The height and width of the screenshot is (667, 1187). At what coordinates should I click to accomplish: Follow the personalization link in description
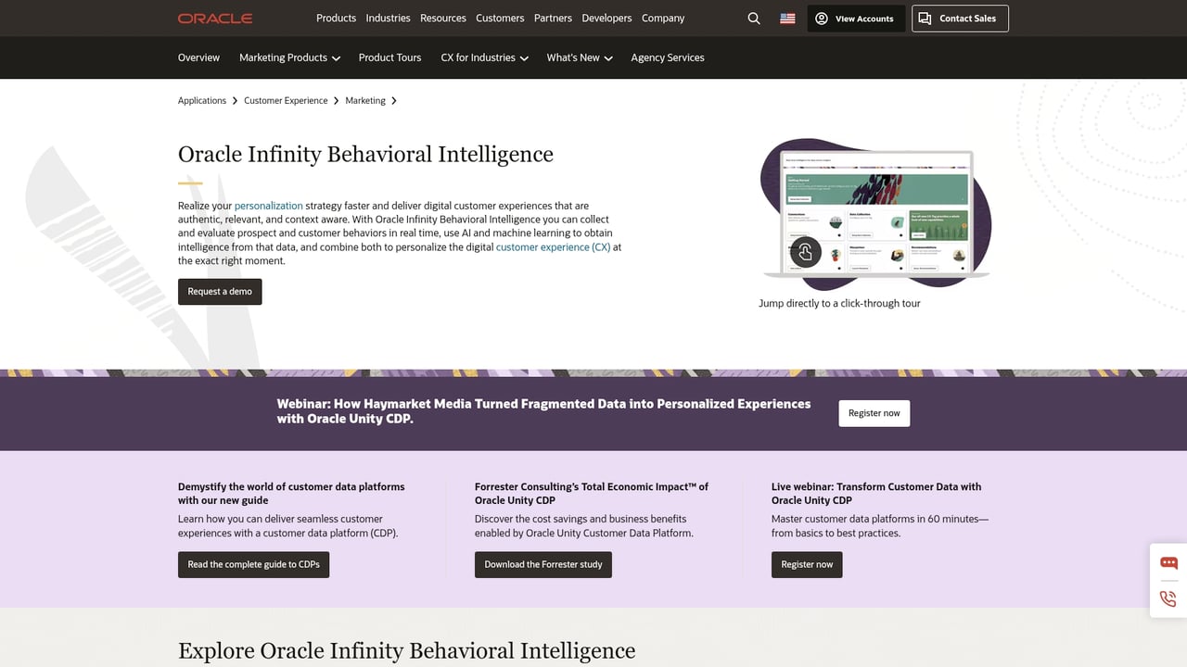point(268,205)
